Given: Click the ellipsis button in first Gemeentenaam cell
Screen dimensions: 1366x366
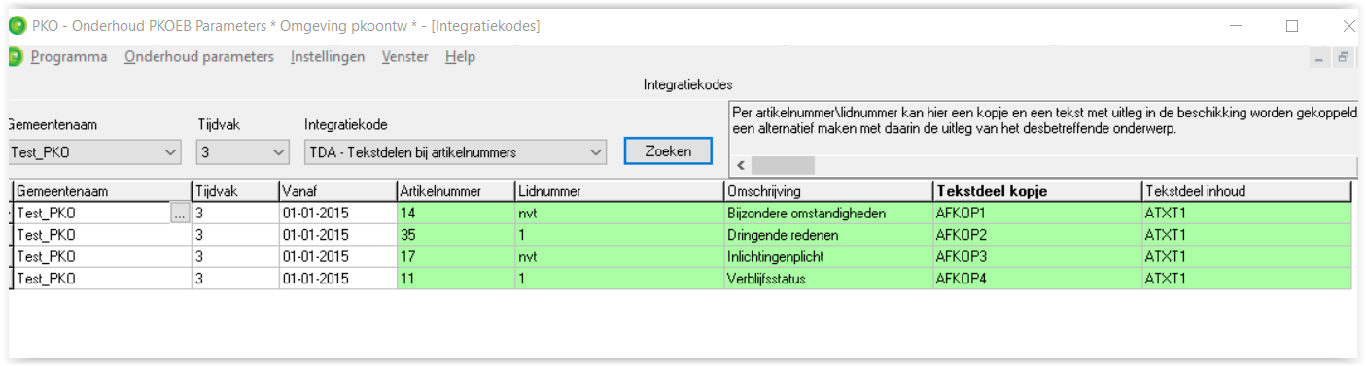Looking at the screenshot, I should click(180, 214).
